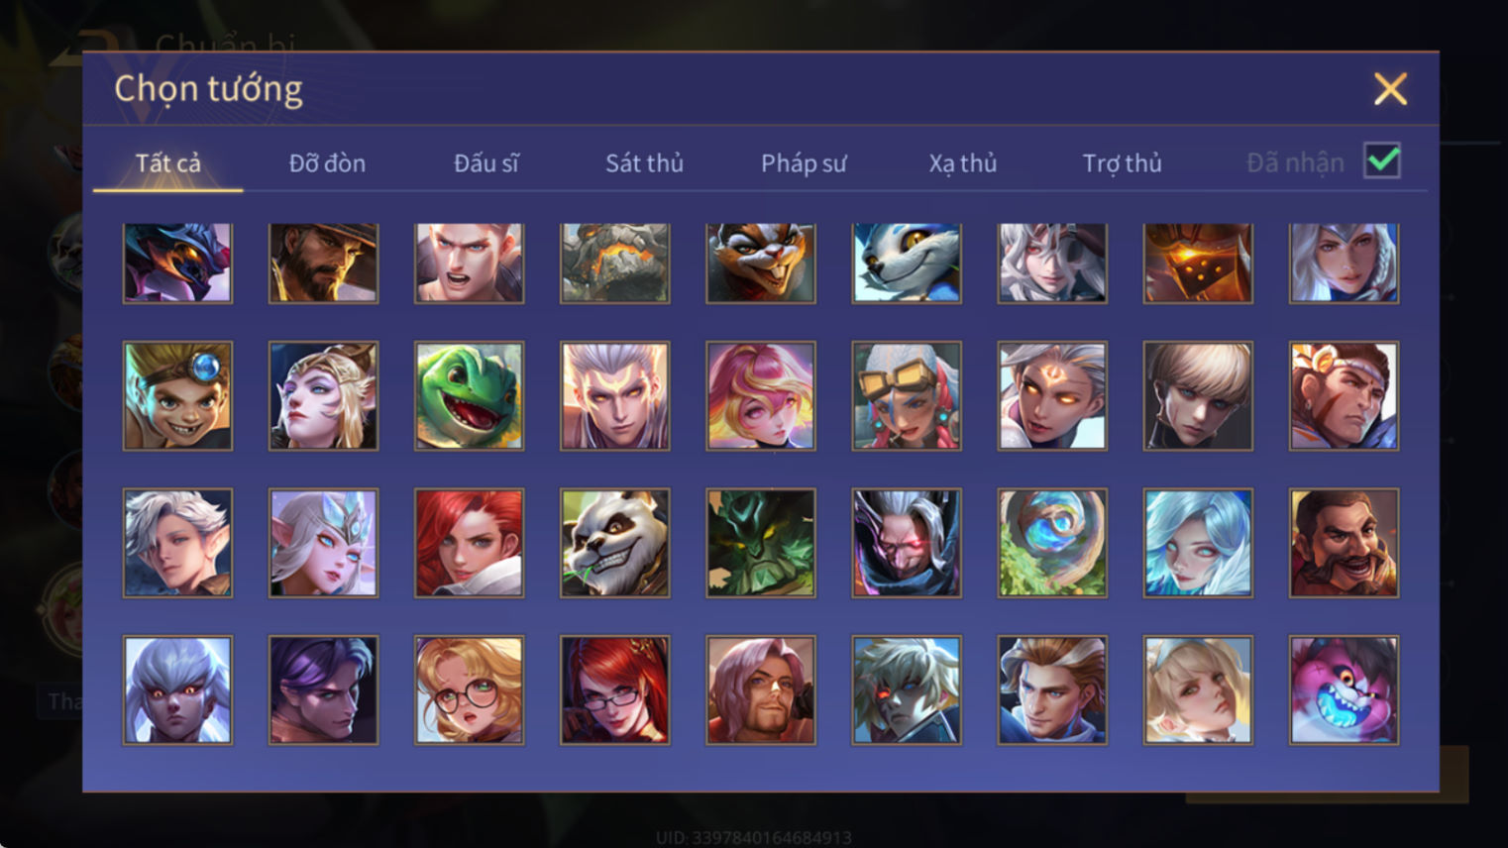Switch to the Đỡ đòn tab
Viewport: 1508px width, 848px height.
pos(327,163)
